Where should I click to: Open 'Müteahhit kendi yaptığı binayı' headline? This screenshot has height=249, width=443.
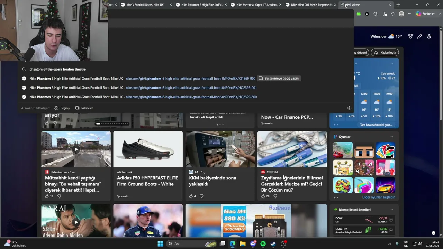[73, 184]
